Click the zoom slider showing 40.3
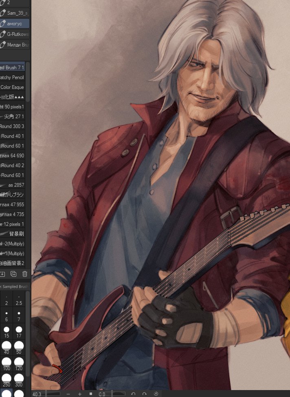 [46, 394]
